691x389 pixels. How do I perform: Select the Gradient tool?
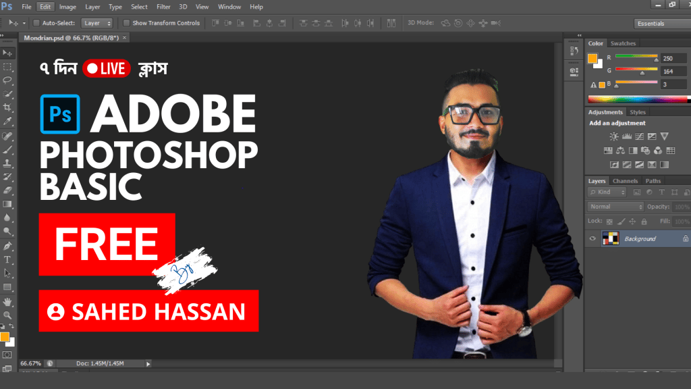(x=7, y=204)
